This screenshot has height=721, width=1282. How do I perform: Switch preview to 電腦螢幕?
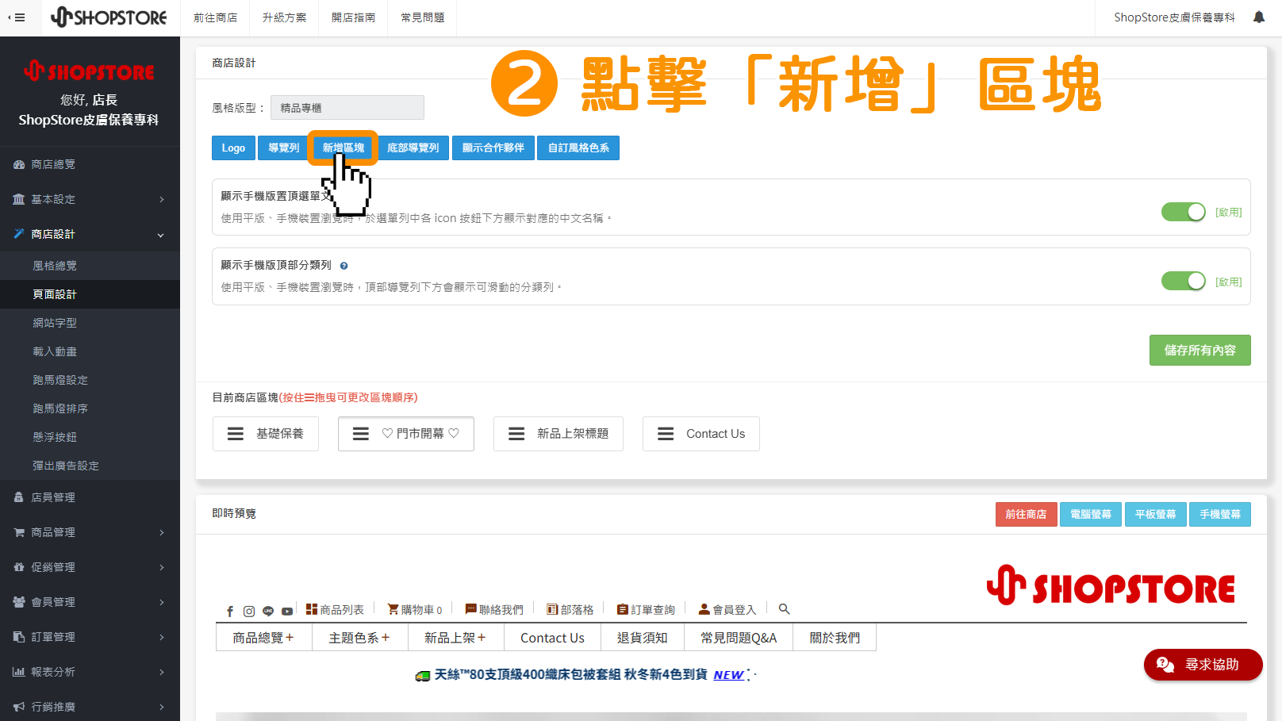[1091, 514]
